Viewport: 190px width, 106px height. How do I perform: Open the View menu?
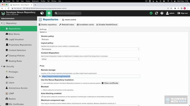click(22, 1)
